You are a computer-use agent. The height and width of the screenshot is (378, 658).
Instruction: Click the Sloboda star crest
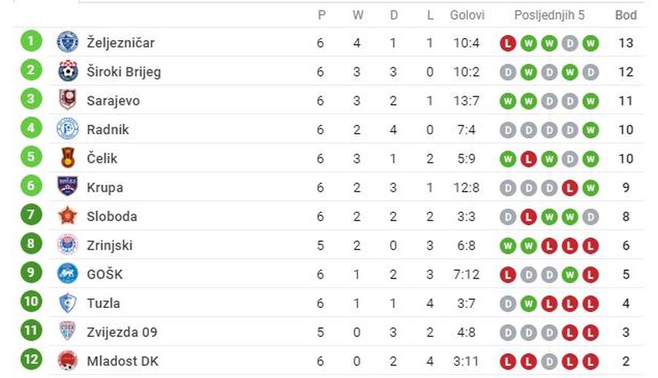tap(68, 216)
